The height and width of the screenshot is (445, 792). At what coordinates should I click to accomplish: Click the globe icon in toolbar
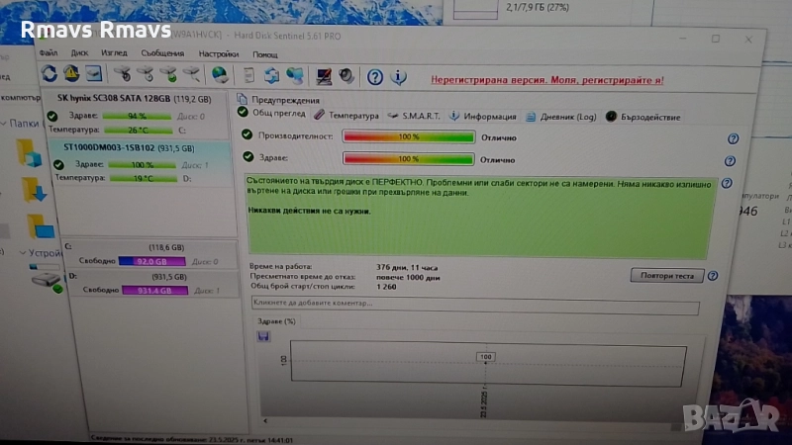(220, 75)
